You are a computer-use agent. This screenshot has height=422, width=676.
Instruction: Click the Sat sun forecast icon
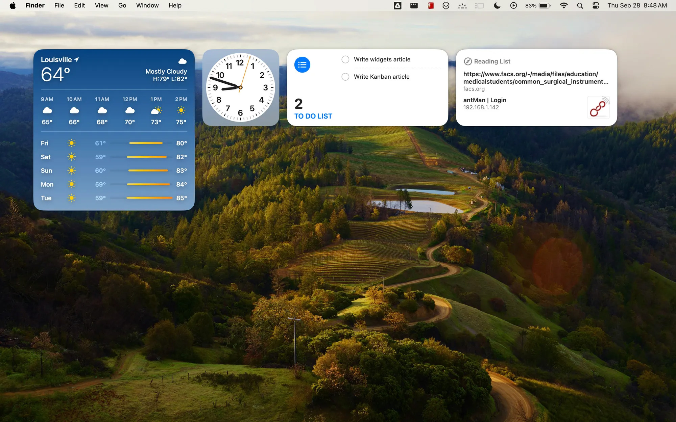[71, 157]
